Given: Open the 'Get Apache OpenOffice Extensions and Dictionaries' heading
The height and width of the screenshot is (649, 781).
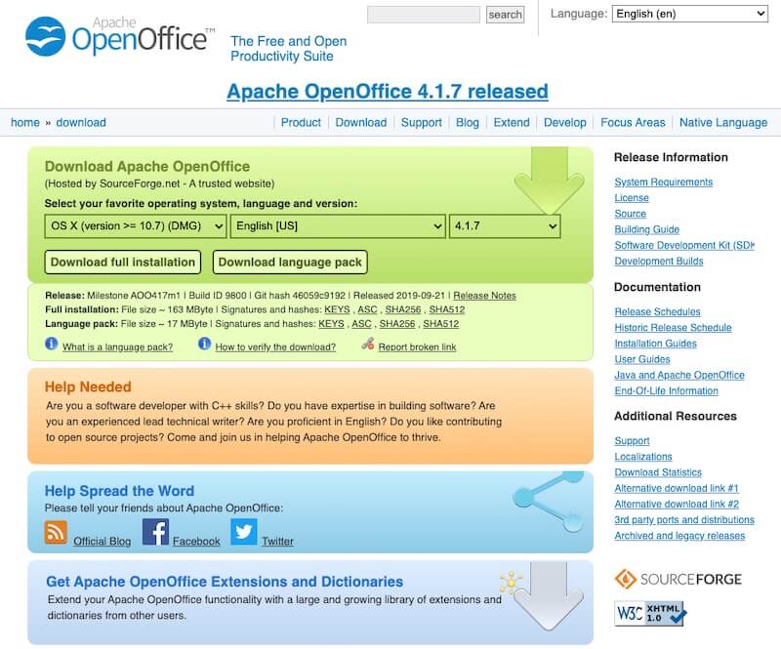Looking at the screenshot, I should (x=225, y=582).
